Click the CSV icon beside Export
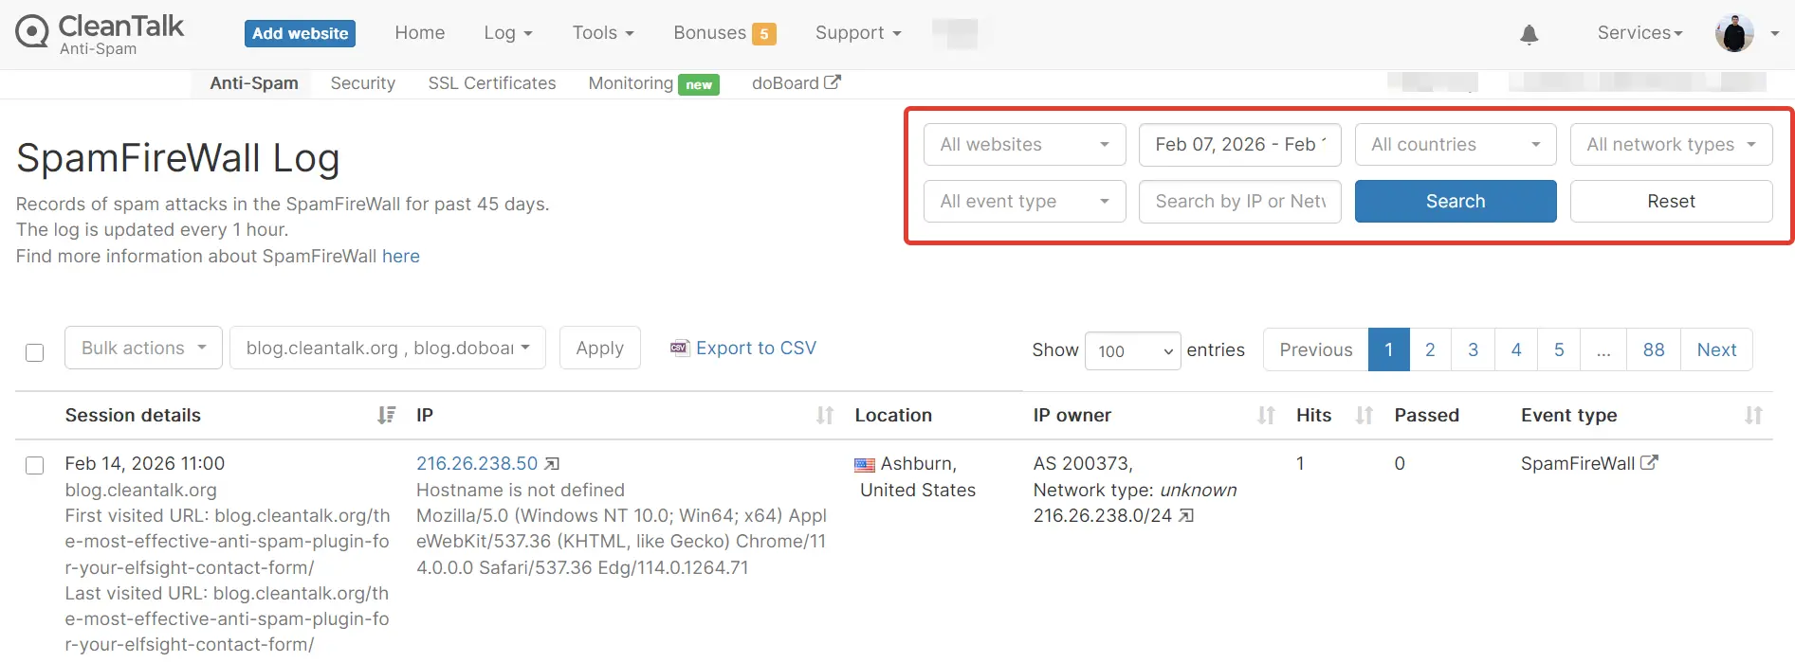The image size is (1795, 662). click(679, 348)
